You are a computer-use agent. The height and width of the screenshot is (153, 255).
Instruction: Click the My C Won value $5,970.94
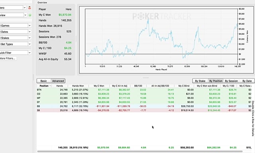pos(65,15)
